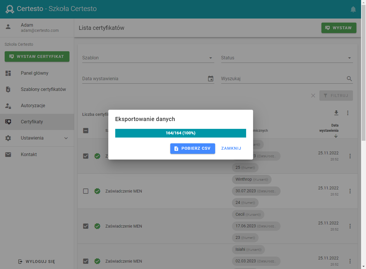Click the Pobierz CSV button
This screenshot has height=269, width=366.
(193, 149)
